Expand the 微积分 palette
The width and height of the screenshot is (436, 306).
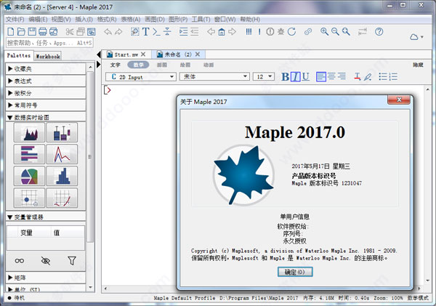[x=46, y=93]
